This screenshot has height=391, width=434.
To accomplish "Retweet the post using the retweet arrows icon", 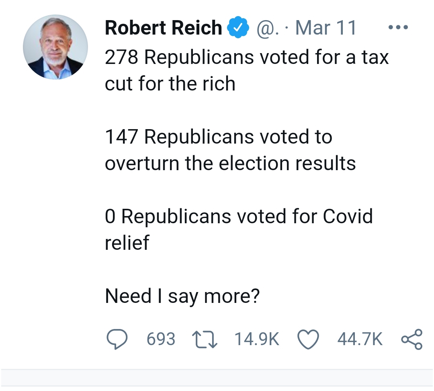I will (206, 339).
